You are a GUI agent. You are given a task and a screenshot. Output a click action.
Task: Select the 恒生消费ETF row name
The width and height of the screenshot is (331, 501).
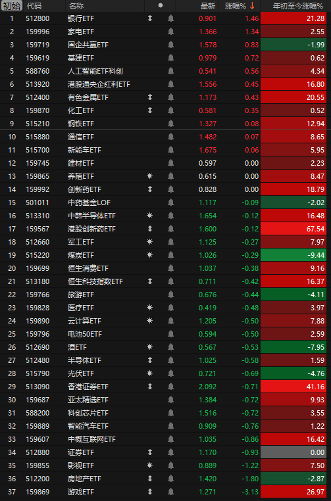pos(88,268)
